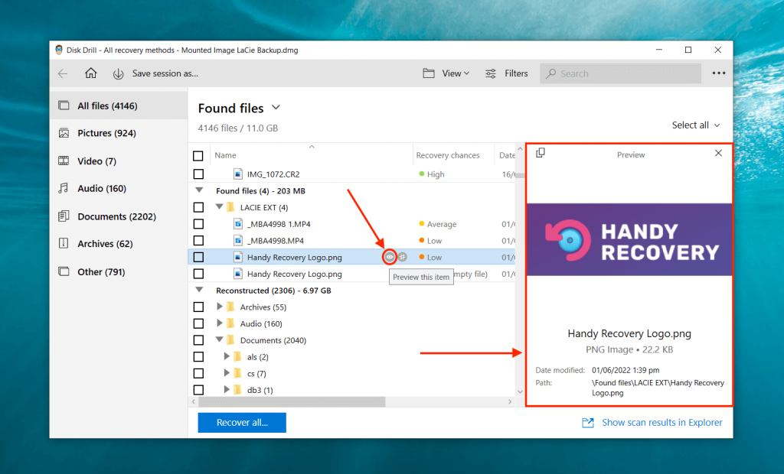Check the Handy Recovery Logo.png checkbox

(199, 257)
